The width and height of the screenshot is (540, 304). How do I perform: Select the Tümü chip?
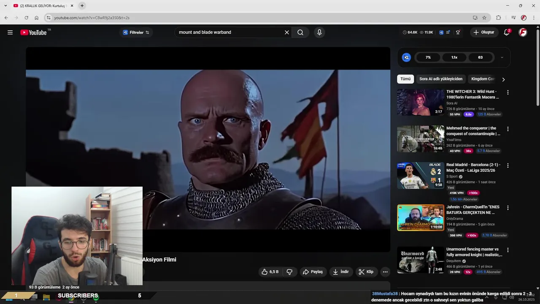(405, 79)
